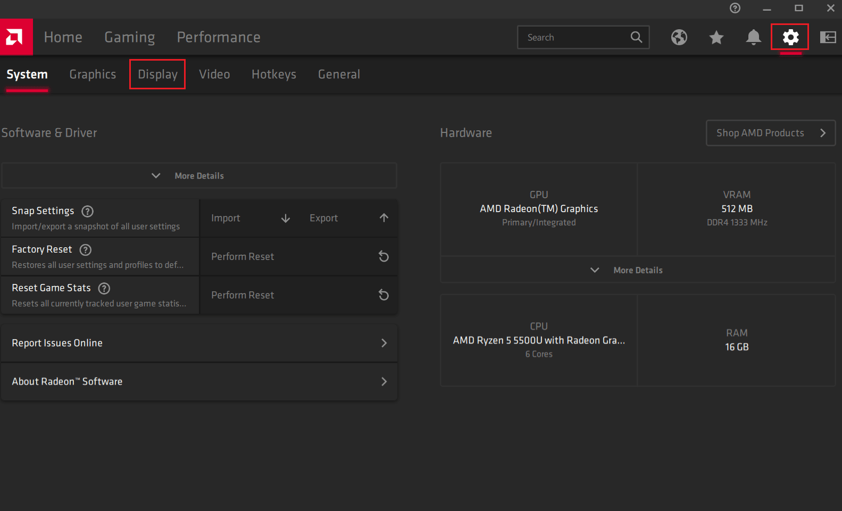
Task: Click the AMD logo icon
Action: click(16, 37)
